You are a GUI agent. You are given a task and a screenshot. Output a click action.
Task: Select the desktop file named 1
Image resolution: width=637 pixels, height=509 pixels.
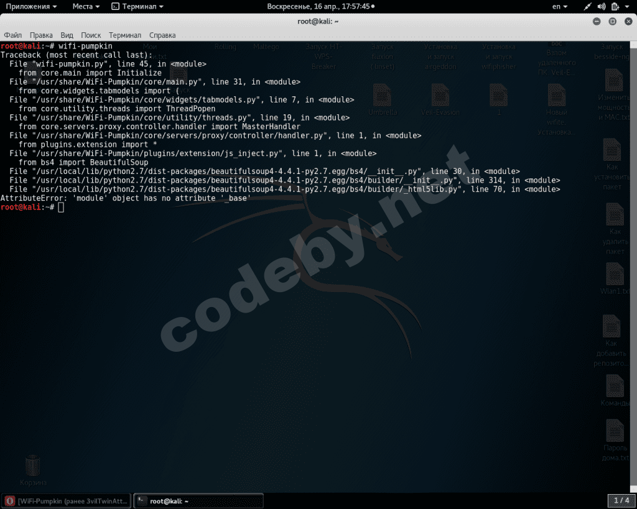tap(499, 100)
